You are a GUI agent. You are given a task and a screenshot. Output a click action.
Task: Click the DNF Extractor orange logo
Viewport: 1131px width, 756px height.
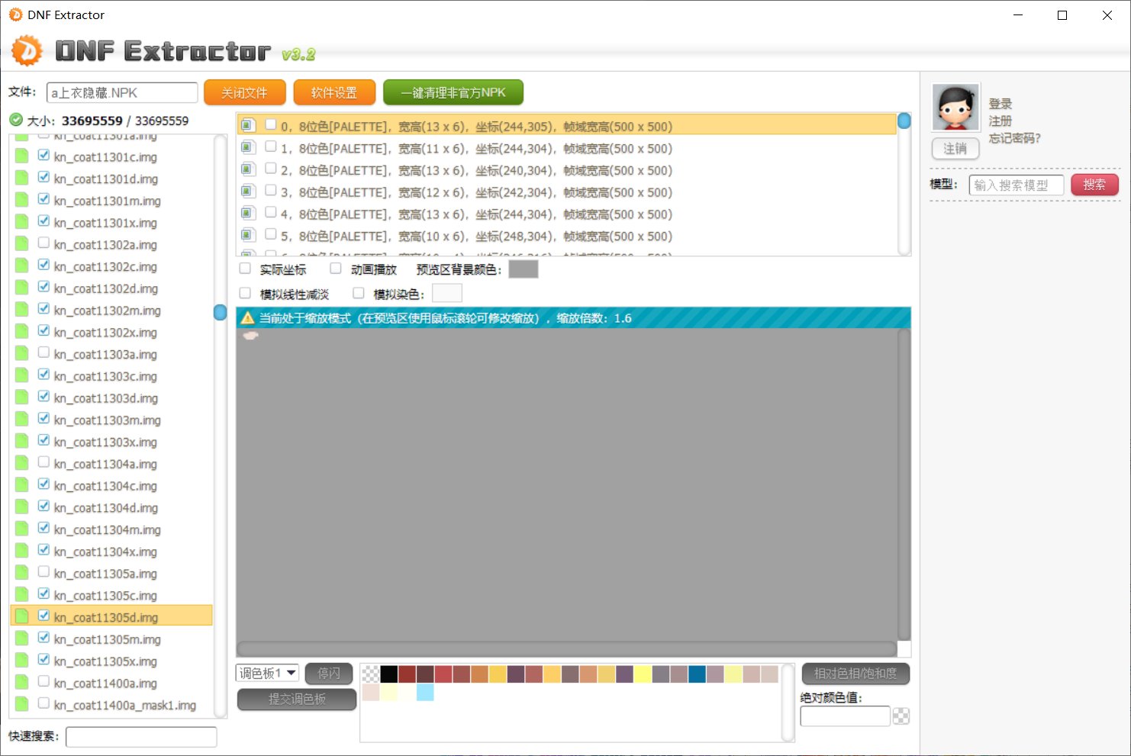[27, 51]
